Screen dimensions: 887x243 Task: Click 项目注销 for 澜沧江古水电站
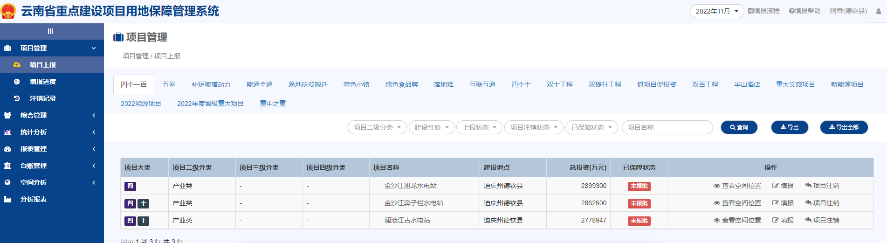822,220
